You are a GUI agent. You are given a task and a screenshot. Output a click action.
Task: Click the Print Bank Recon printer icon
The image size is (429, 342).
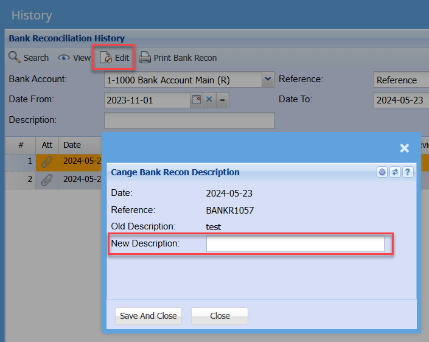click(145, 58)
